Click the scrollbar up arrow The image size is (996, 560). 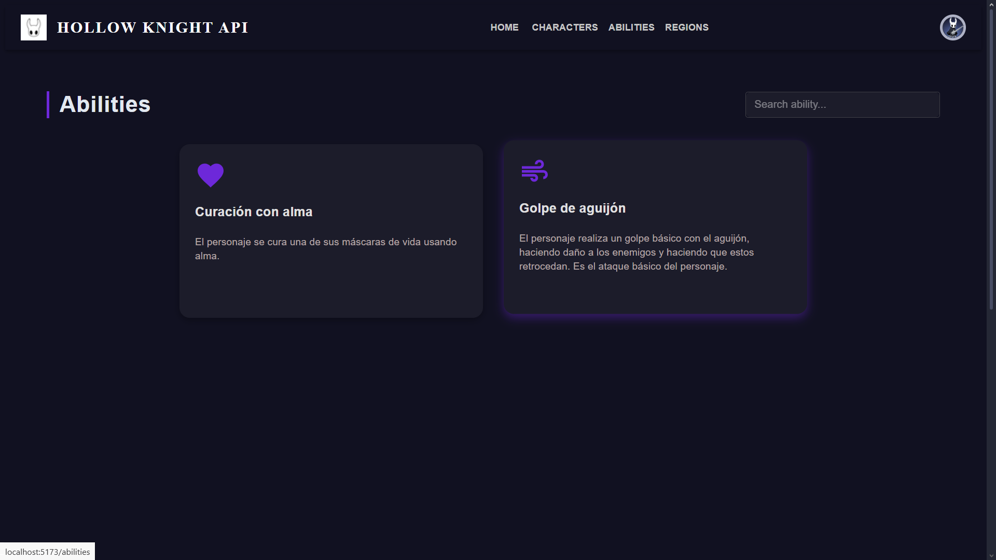(x=991, y=4)
